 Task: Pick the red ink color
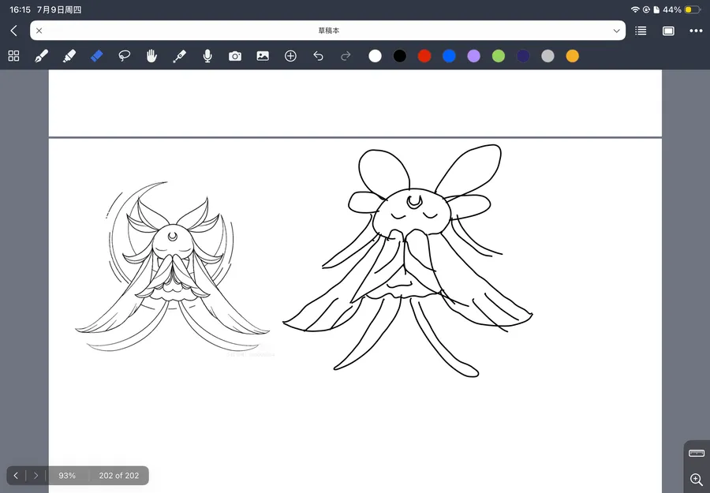pyautogui.click(x=424, y=56)
